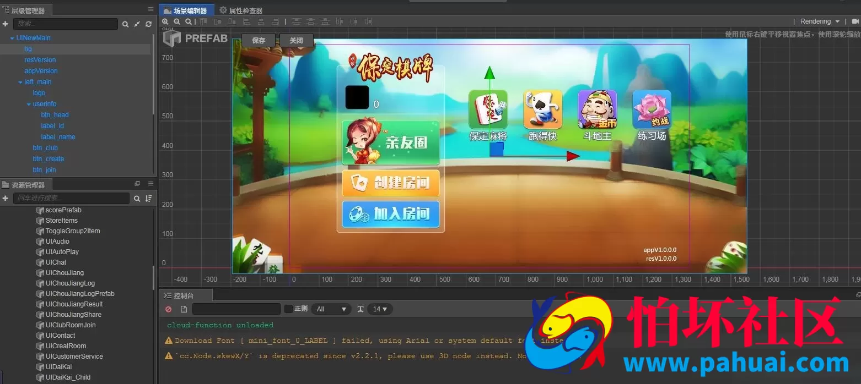Open the Rendering dropdown
861x384 pixels.
click(820, 21)
